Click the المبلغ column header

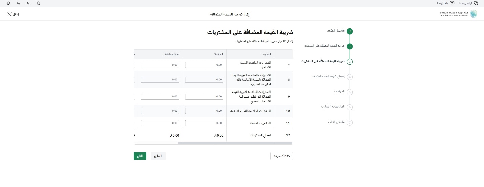pyautogui.click(x=204, y=54)
